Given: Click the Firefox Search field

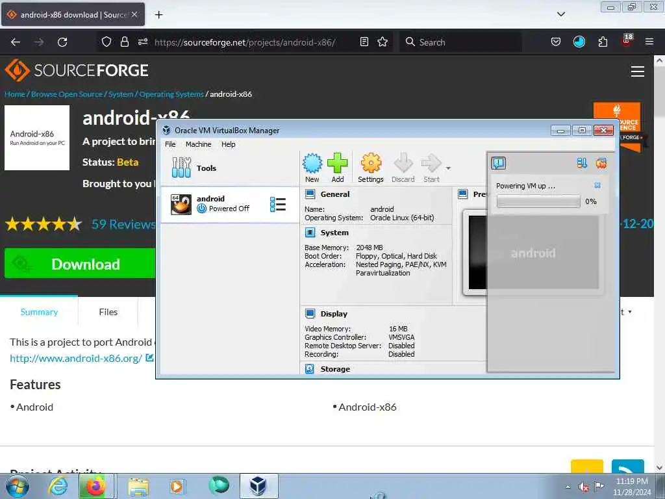Looking at the screenshot, I should tap(460, 42).
